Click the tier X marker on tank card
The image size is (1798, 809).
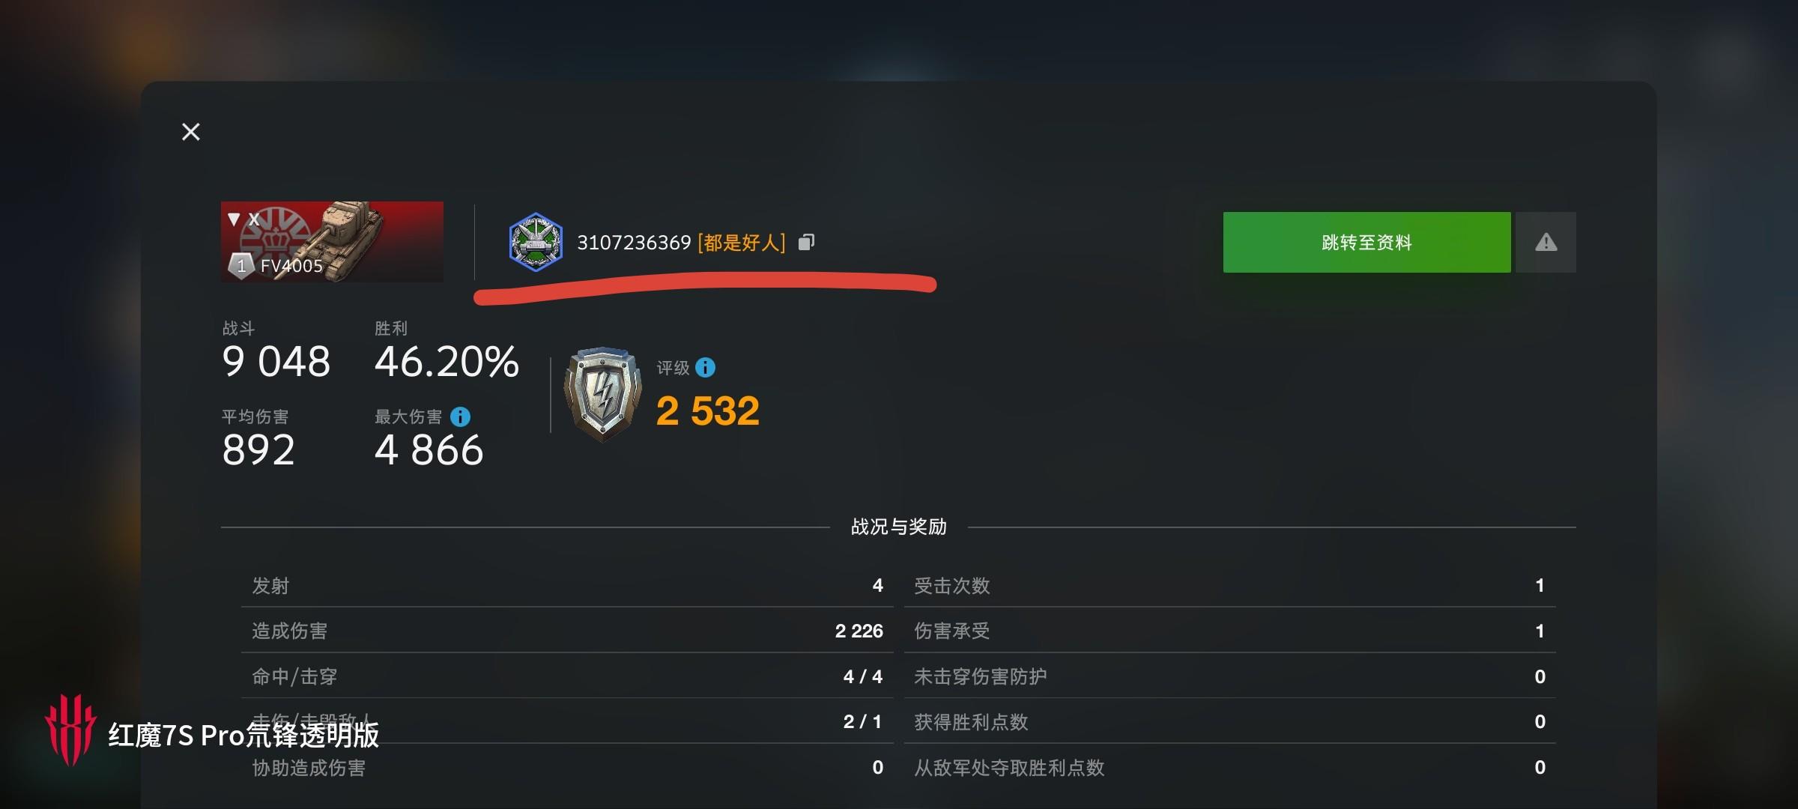coord(243,219)
